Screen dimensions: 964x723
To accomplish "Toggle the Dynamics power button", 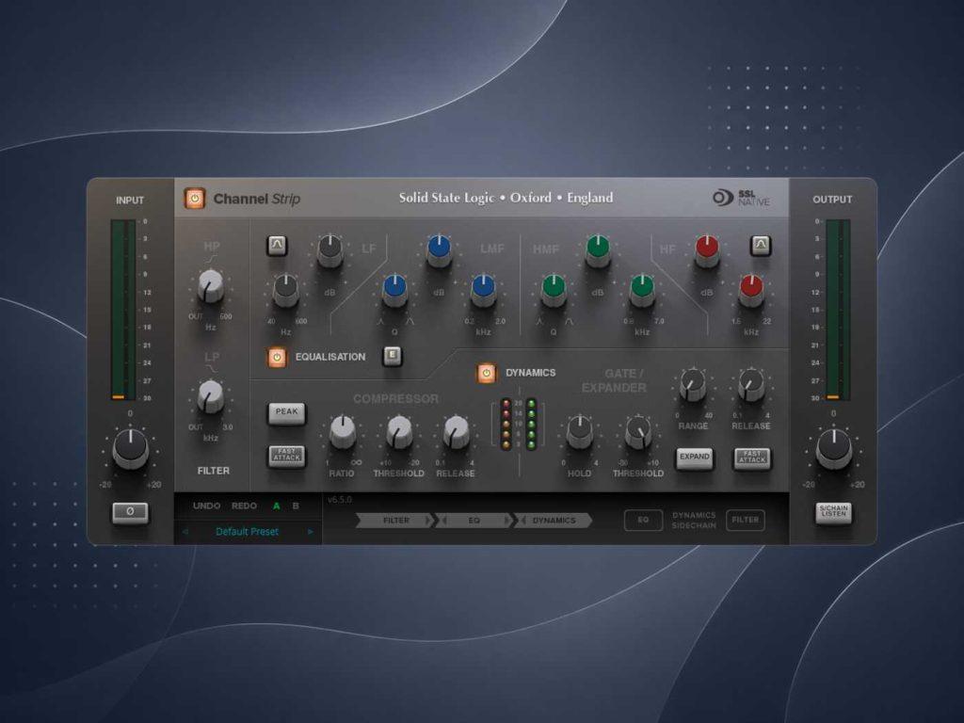I will (487, 373).
